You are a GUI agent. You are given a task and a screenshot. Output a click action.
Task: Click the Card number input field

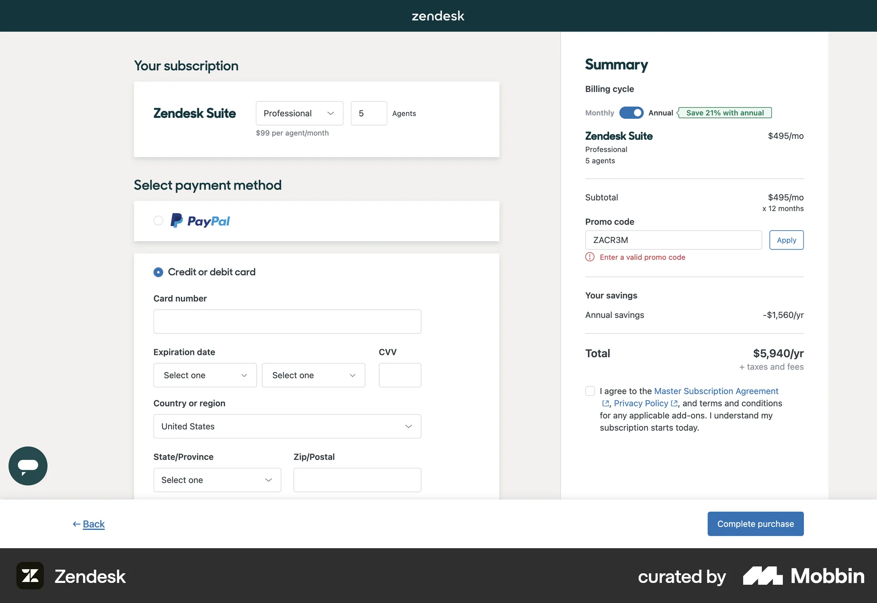click(x=287, y=322)
